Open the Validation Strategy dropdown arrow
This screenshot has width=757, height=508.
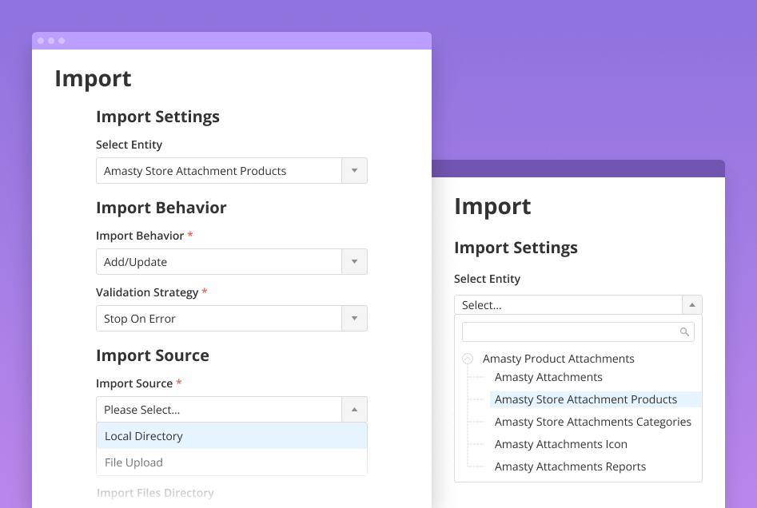pyautogui.click(x=354, y=318)
